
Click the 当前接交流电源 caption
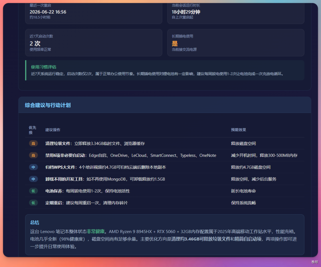pyautogui.click(x=184, y=50)
